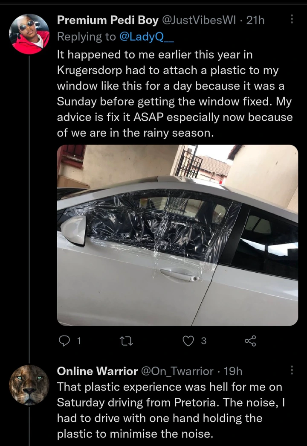Like Premium Pedi Boy's tweet with the heart icon
The width and height of the screenshot is (307, 446).
point(188,340)
